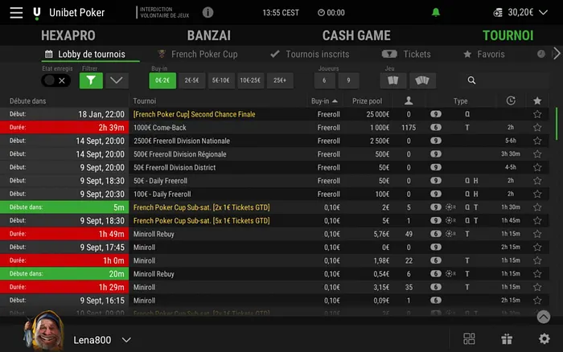563x352 pixels.
Task: Open the Tickets tab
Action: (x=406, y=54)
